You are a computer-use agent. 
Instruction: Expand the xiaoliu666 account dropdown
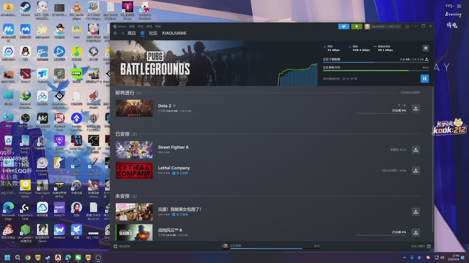point(382,26)
